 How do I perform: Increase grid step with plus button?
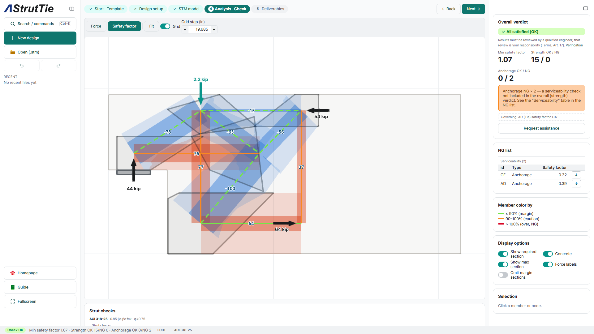coord(214,29)
